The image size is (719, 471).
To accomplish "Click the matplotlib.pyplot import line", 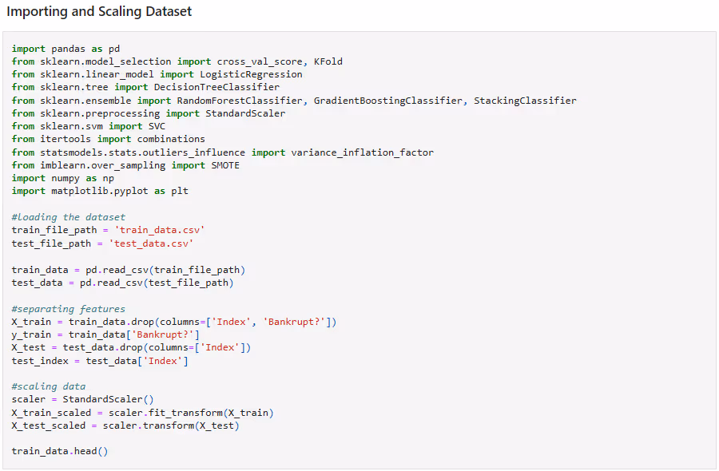I will tap(100, 192).
